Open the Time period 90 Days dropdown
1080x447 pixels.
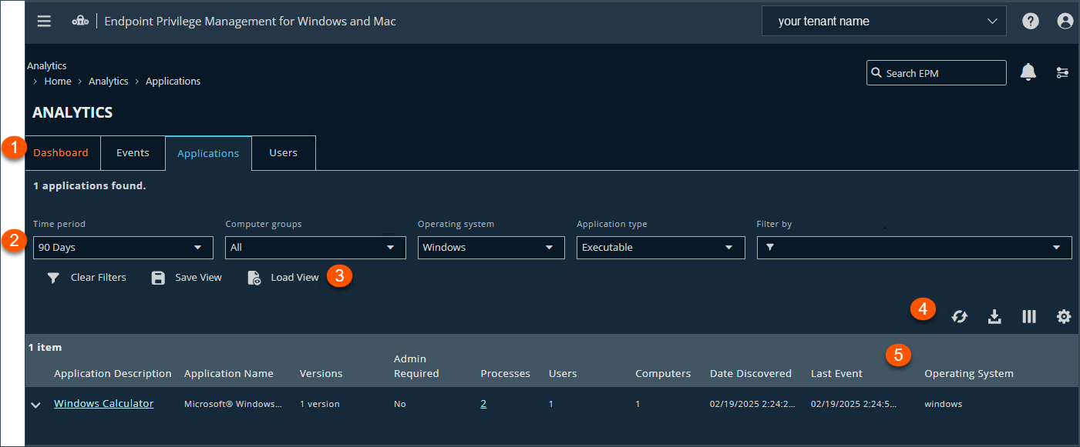coord(123,248)
